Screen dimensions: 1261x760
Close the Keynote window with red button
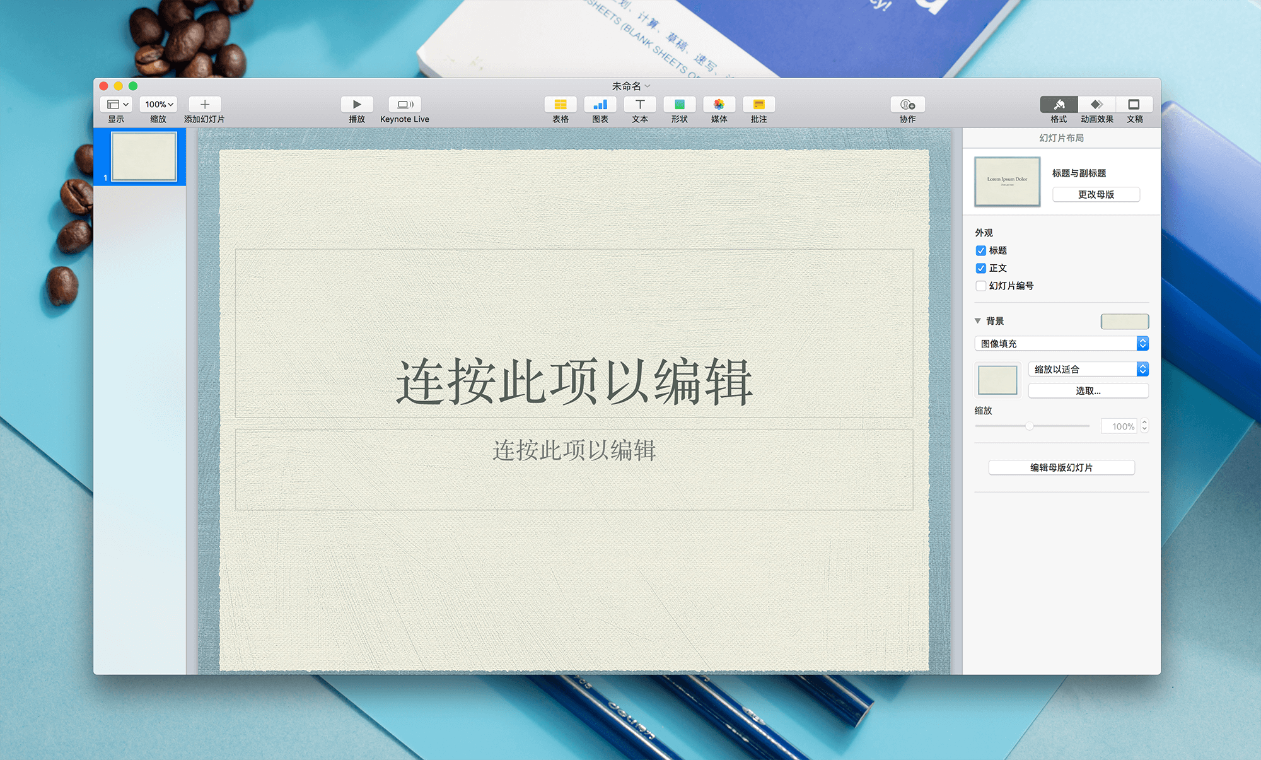click(x=104, y=86)
